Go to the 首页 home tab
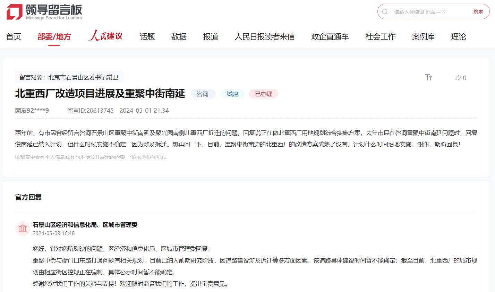The width and height of the screenshot is (495, 292). click(14, 37)
